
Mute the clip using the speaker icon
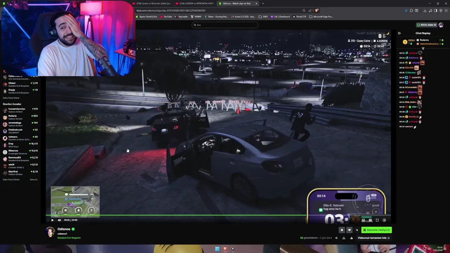pyautogui.click(x=59, y=220)
